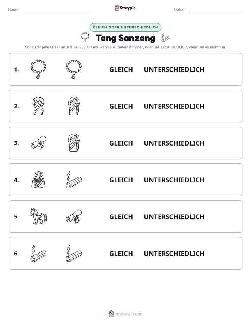Click the horse picture in row 5

pyautogui.click(x=38, y=216)
